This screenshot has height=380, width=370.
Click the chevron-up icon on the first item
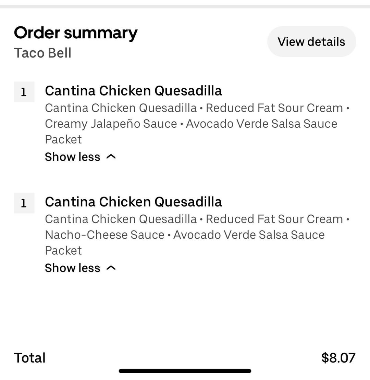111,157
